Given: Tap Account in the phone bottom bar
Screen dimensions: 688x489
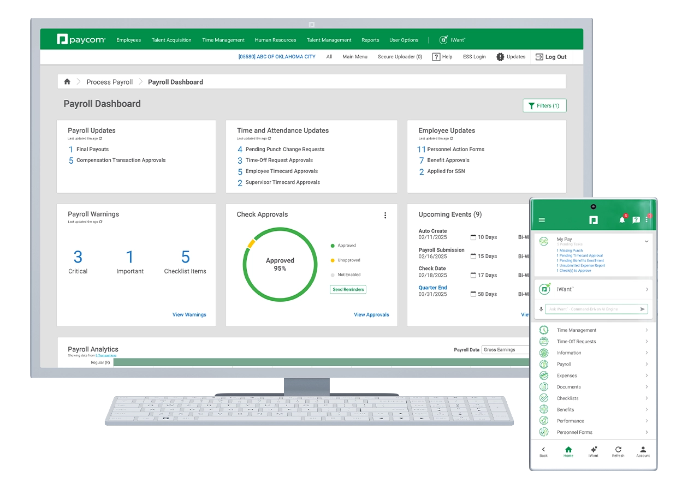Looking at the screenshot, I should pos(643,452).
